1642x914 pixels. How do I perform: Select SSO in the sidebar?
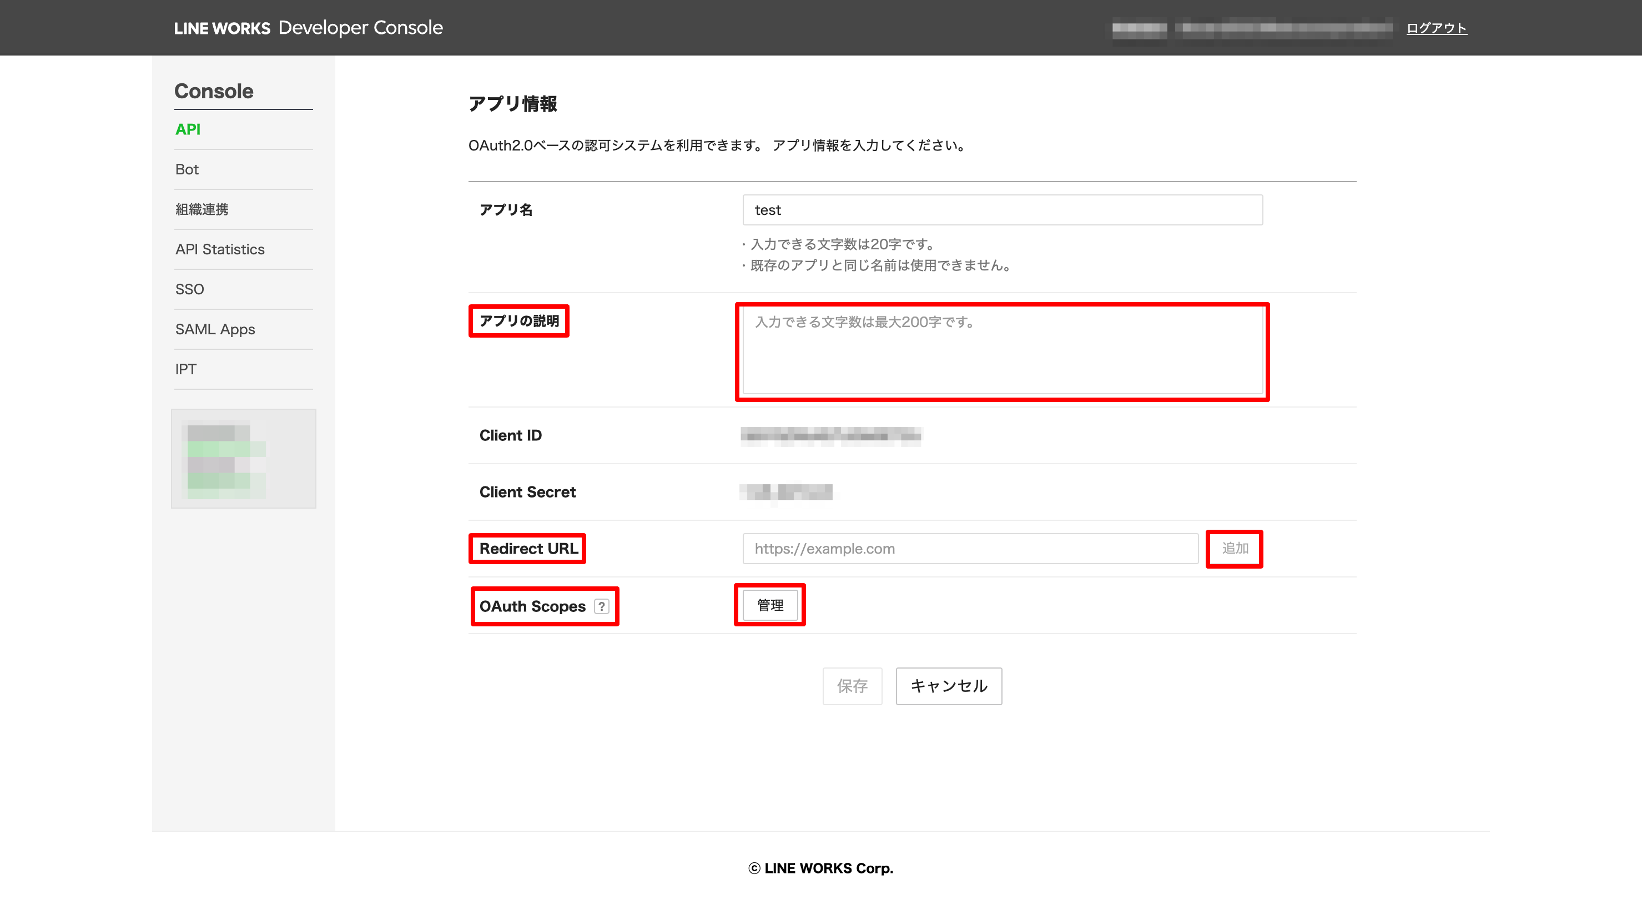[x=189, y=289]
